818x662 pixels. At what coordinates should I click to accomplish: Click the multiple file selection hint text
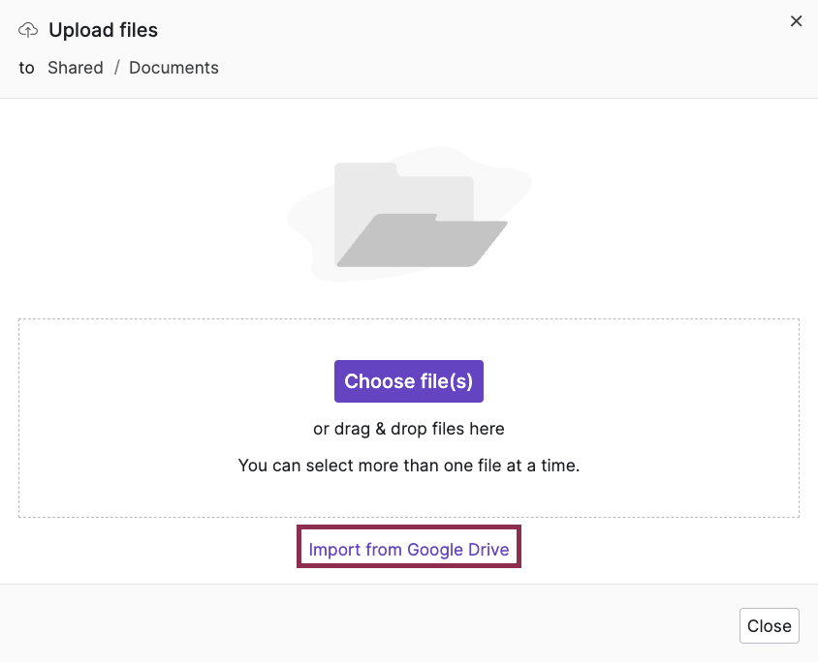tap(408, 466)
